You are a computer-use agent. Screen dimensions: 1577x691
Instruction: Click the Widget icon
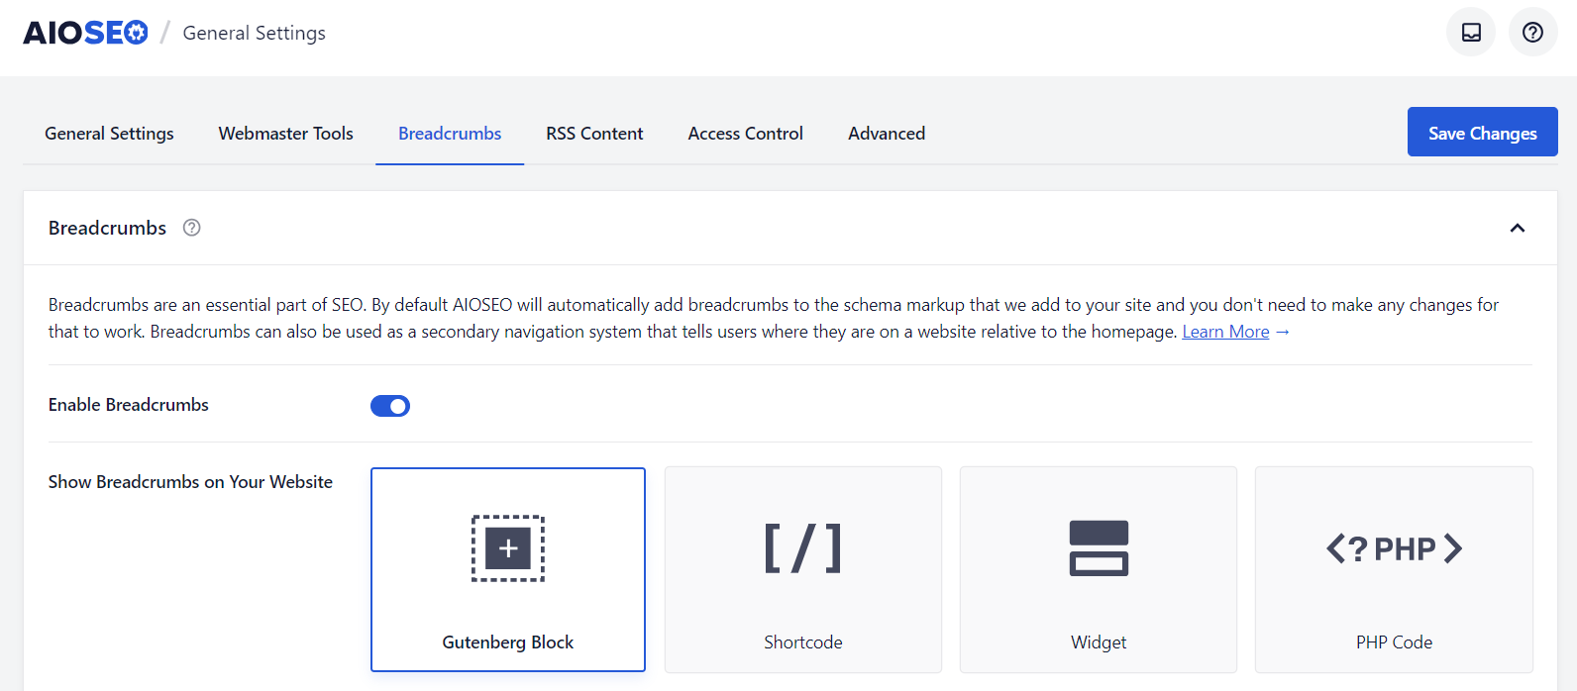point(1099,548)
